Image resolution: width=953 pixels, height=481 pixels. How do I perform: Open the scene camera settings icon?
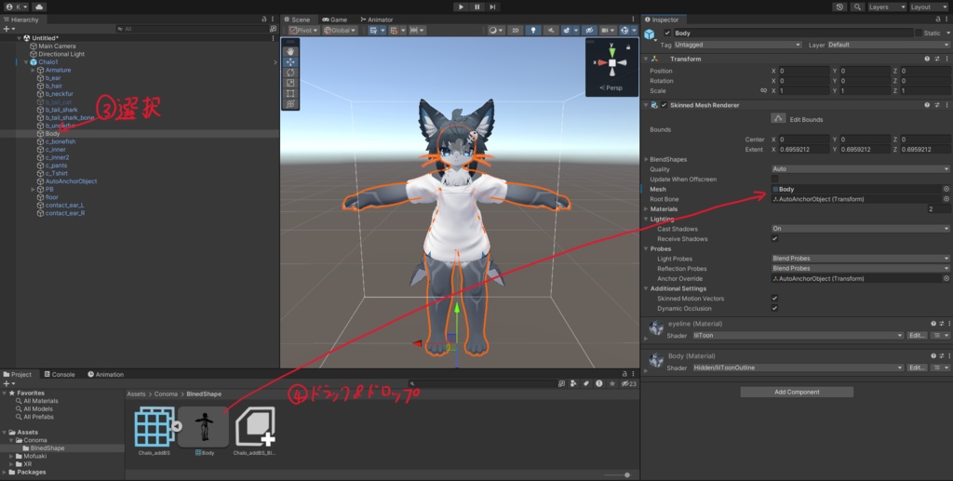point(607,30)
